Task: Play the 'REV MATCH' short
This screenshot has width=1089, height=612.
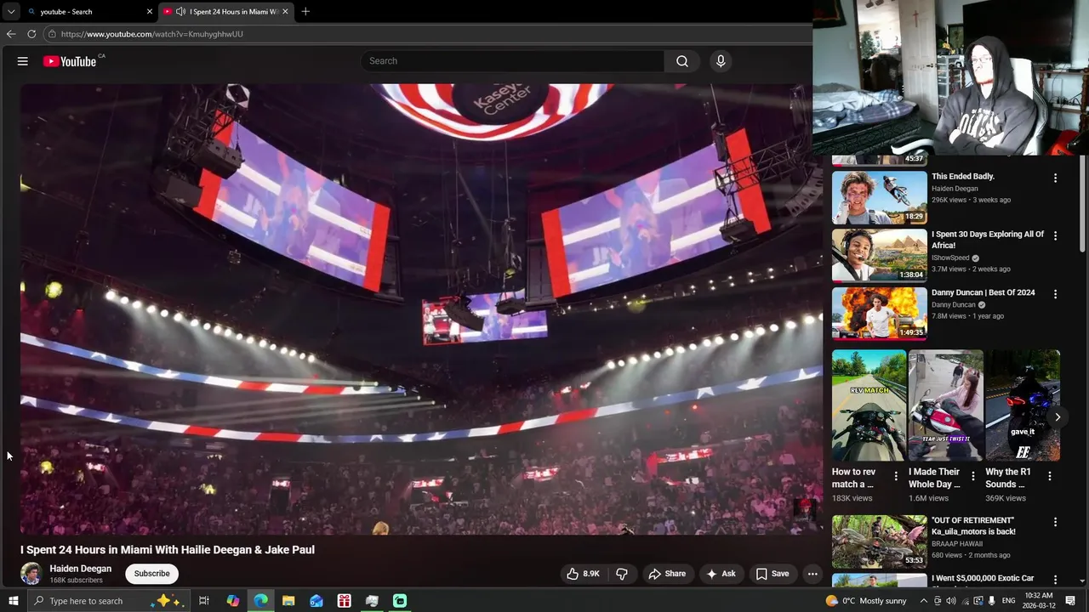Action: pyautogui.click(x=869, y=405)
